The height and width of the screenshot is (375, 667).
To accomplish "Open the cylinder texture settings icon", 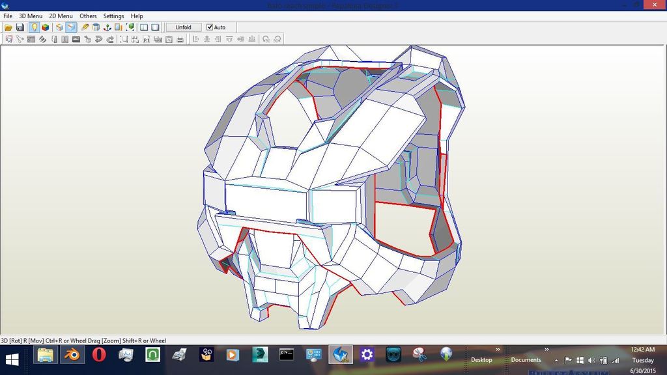I will 96,27.
